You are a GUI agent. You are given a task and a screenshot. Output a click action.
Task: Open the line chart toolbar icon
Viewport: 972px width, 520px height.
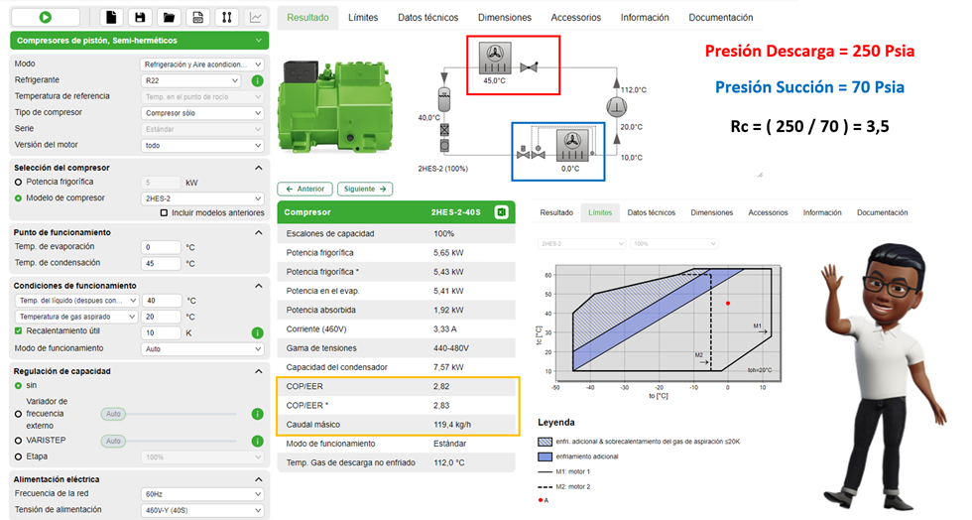[x=256, y=18]
